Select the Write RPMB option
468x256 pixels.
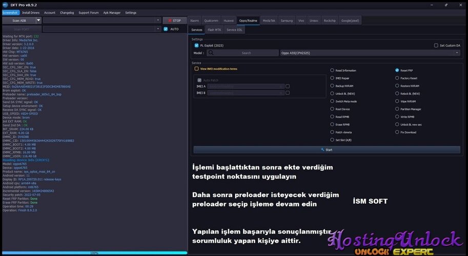click(397, 117)
